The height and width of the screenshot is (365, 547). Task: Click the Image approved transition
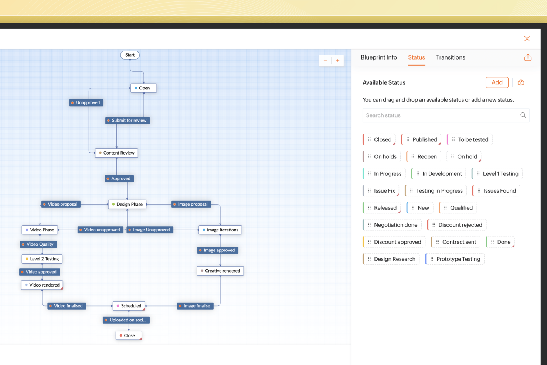coord(218,250)
